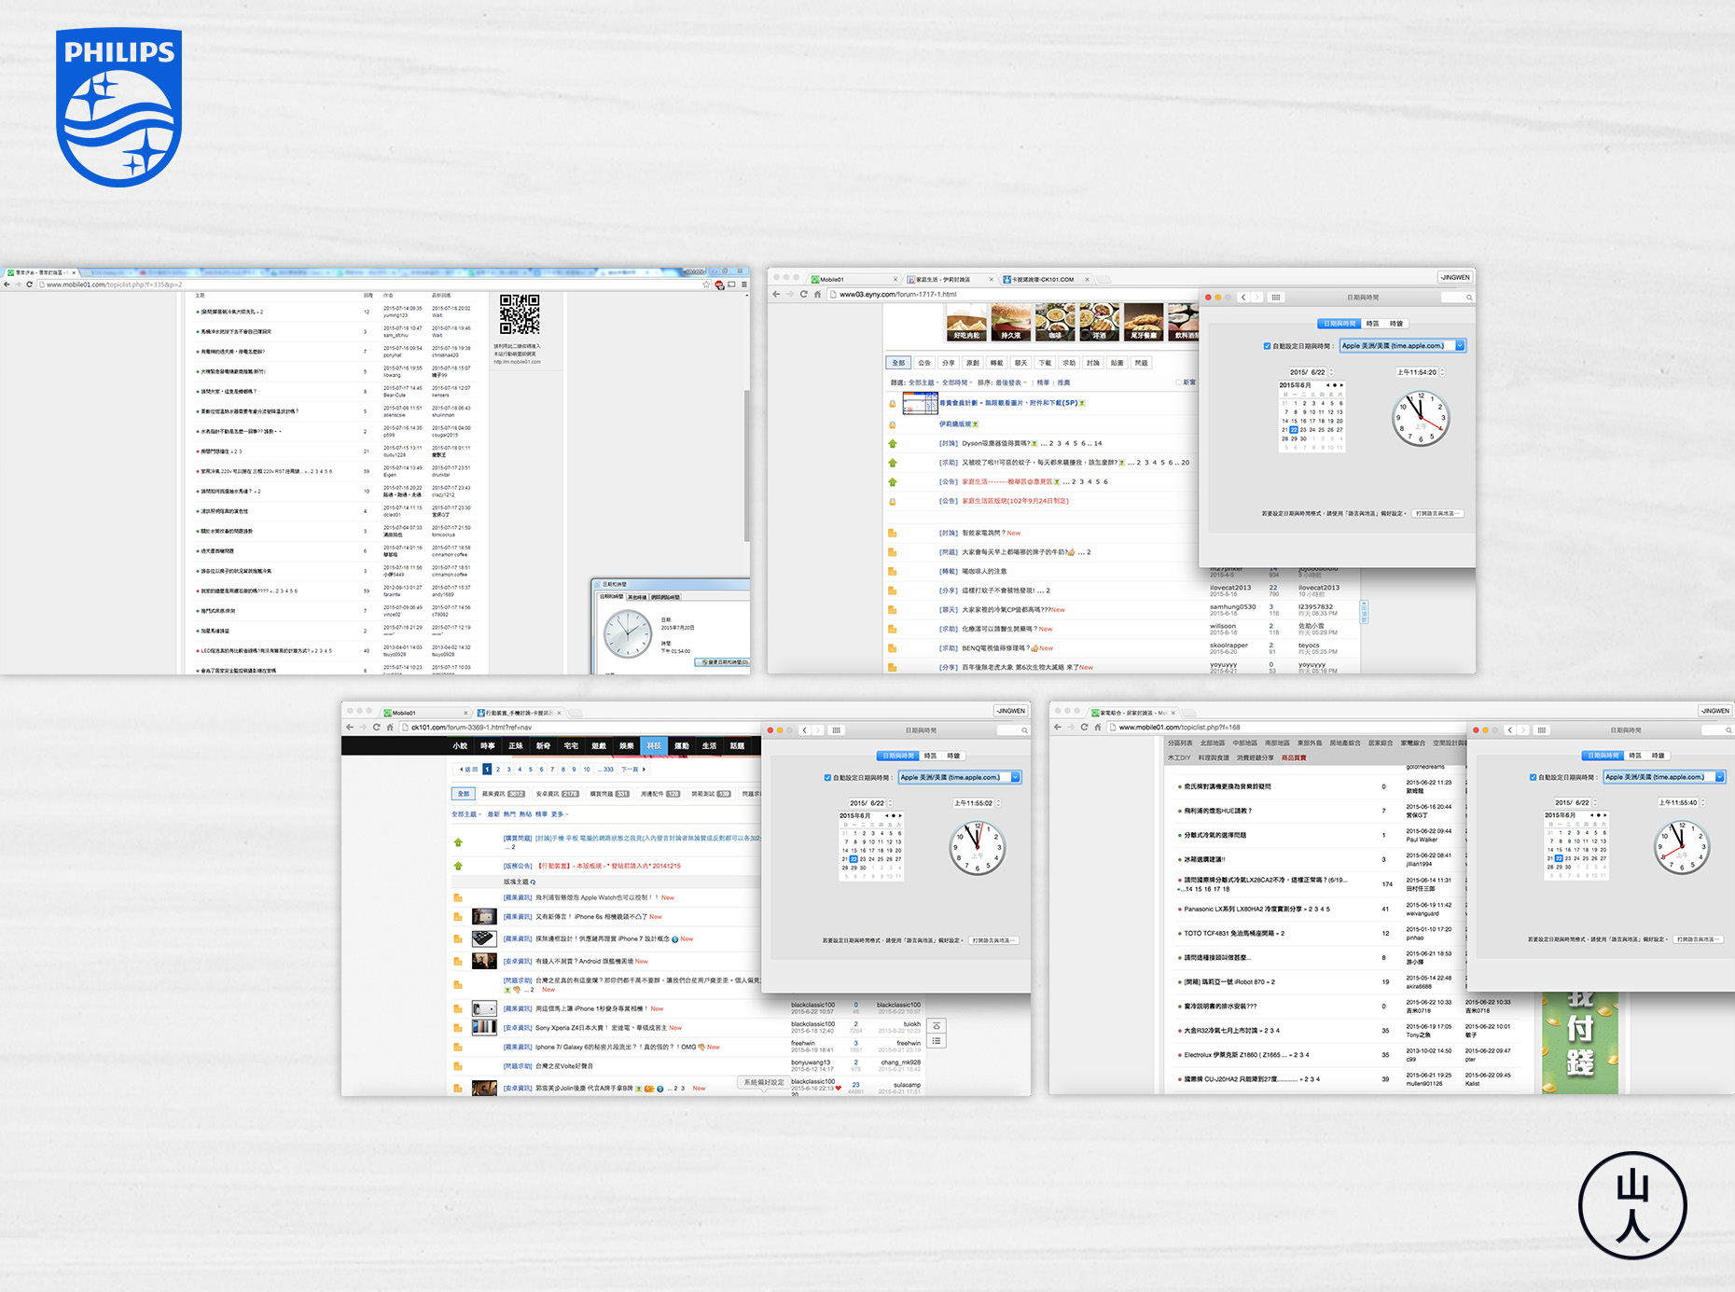Click 商品買賣 nav link on mobile01 f=168 page
Screen dimensions: 1735x1292
pos(1293,757)
